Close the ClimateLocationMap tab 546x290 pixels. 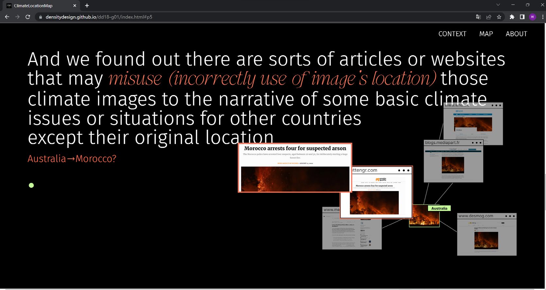[x=75, y=6]
